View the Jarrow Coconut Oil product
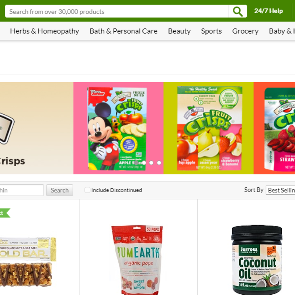The width and height of the screenshot is (295, 295). coord(257,260)
